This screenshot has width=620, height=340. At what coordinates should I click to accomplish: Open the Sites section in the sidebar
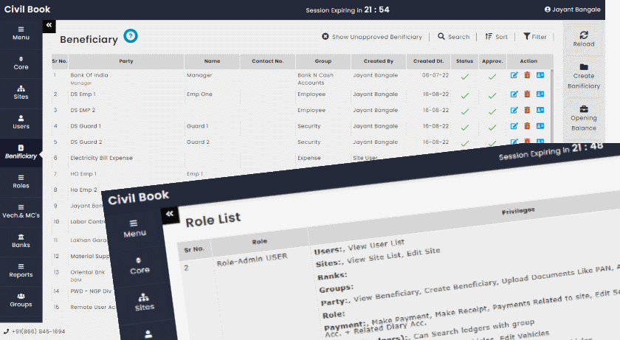(x=21, y=91)
